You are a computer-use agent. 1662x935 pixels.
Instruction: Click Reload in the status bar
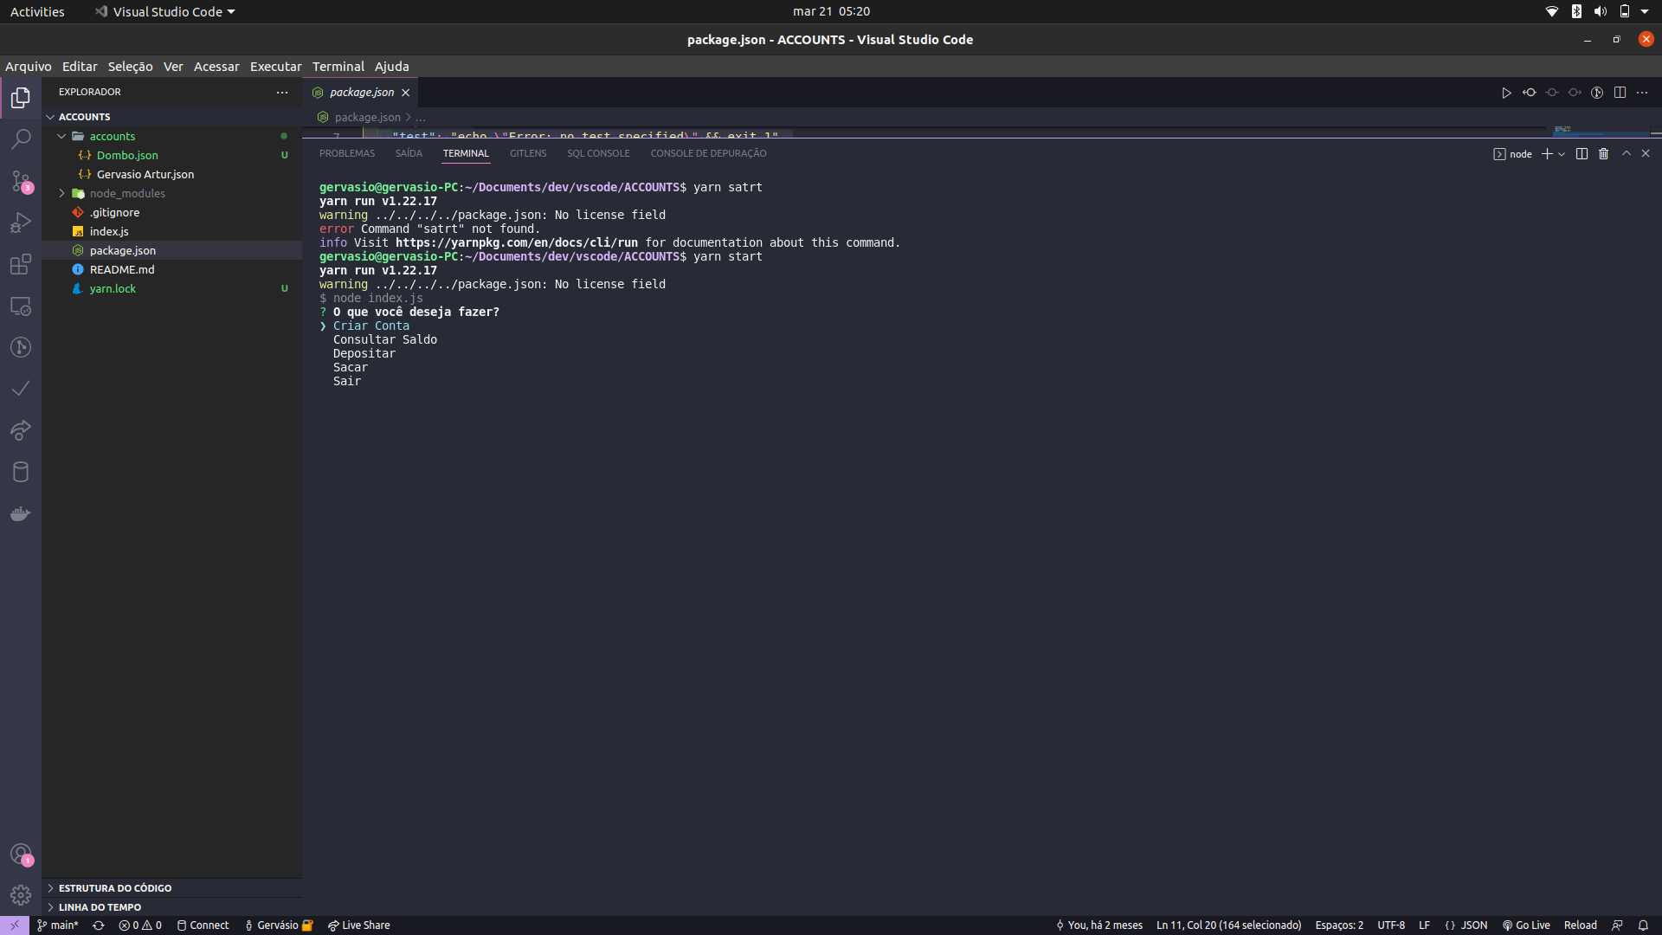1582,925
